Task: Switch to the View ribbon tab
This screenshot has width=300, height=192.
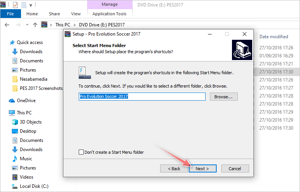Action: (76, 14)
